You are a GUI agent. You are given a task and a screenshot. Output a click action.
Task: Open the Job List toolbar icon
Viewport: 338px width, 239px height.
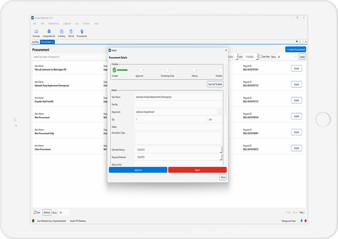click(x=71, y=33)
